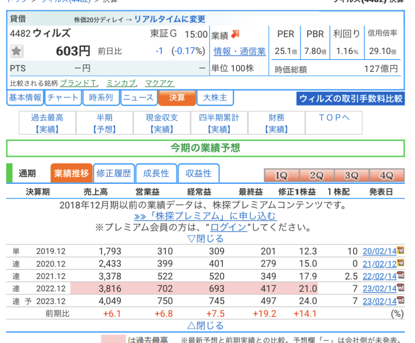Click the 売上高 column header
This screenshot has width=415, height=343.
tap(96, 192)
